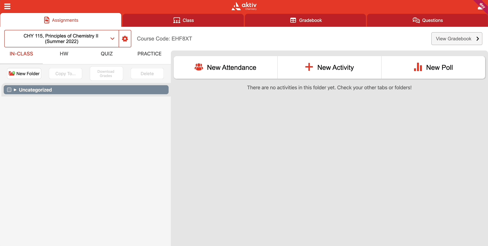Switch to PRACTICE assignment category
Image resolution: width=488 pixels, height=246 pixels.
pos(149,54)
